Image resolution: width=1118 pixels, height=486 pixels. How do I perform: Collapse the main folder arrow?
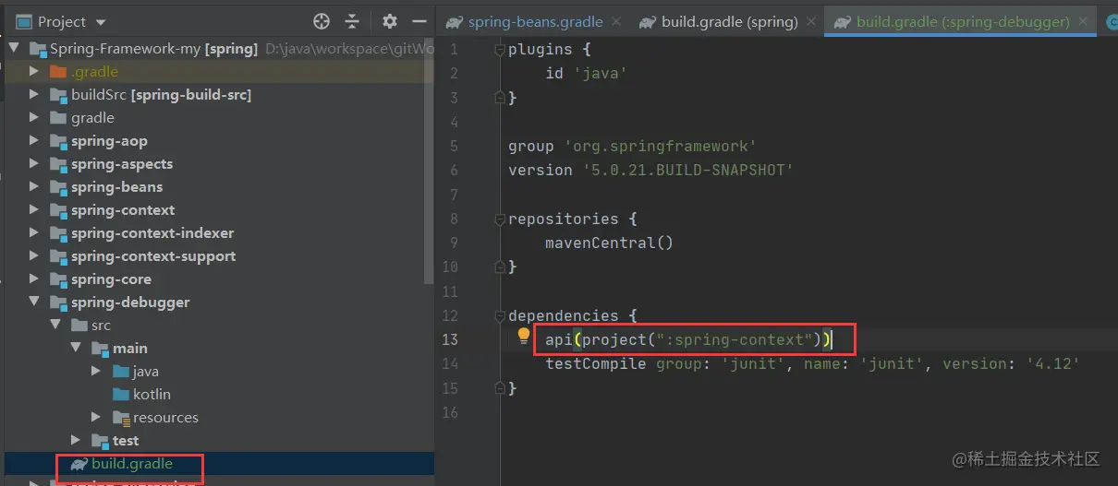click(x=77, y=348)
